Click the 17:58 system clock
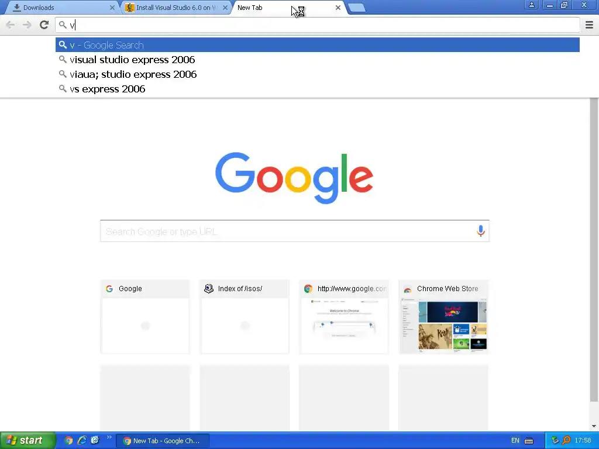Image resolution: width=599 pixels, height=449 pixels. (x=583, y=441)
